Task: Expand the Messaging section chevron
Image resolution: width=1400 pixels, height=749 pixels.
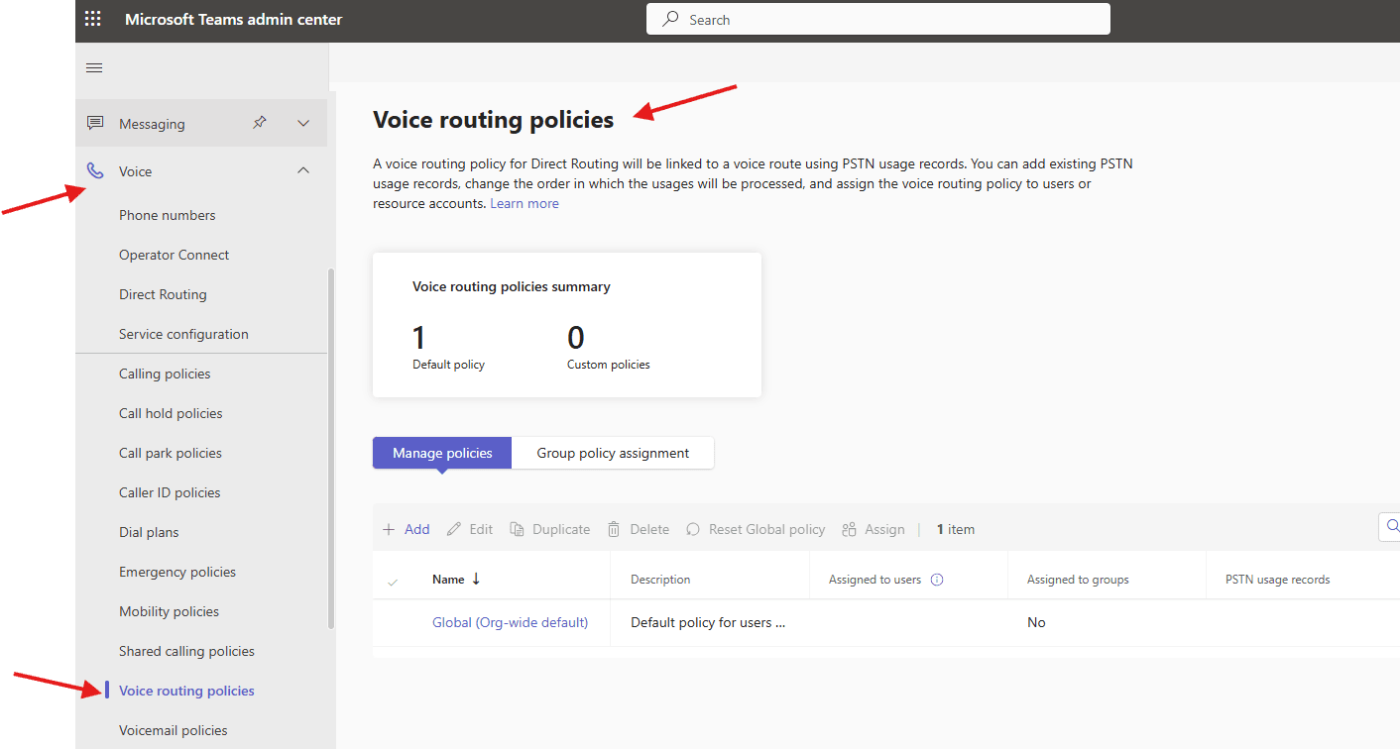Action: (x=303, y=122)
